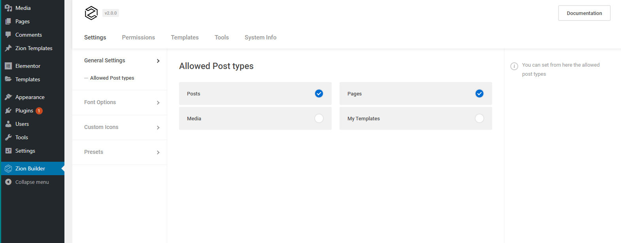This screenshot has width=621, height=243.
Task: Click the info icon beside the hint
Action: tap(514, 66)
